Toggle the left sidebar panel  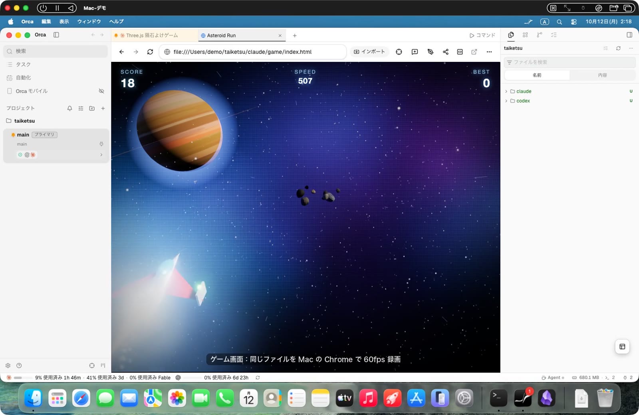click(56, 35)
